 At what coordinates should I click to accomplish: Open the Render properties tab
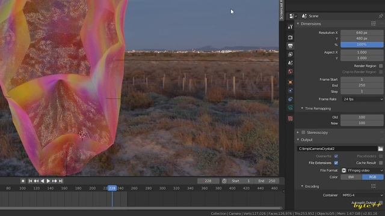pyautogui.click(x=290, y=37)
